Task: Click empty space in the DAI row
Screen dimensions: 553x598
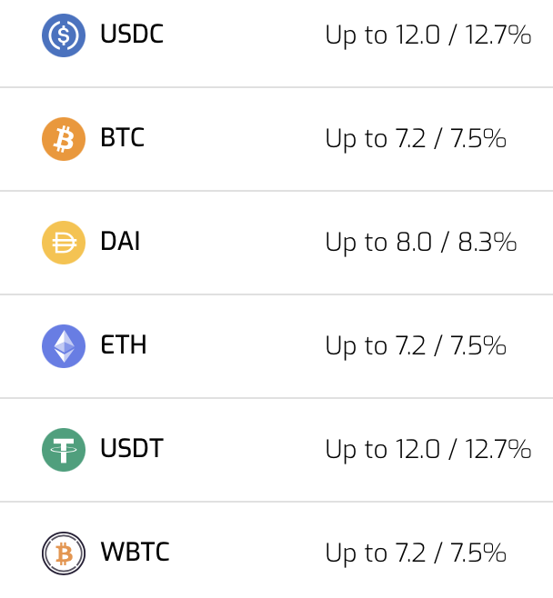Action: 233,243
